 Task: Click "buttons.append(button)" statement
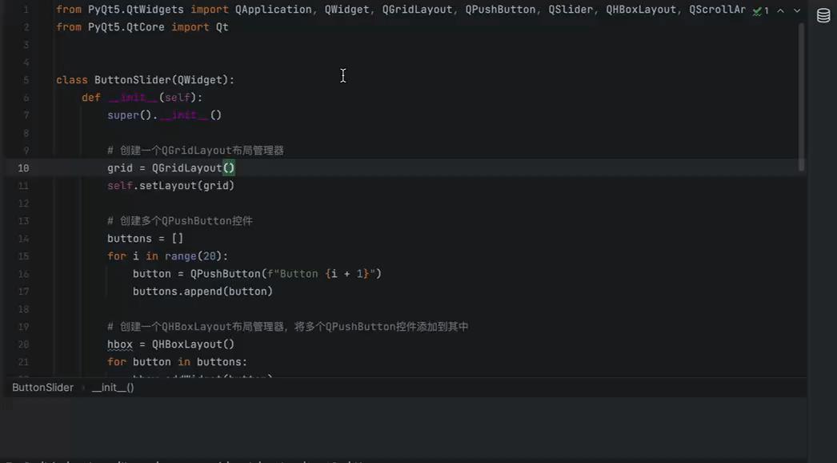202,291
